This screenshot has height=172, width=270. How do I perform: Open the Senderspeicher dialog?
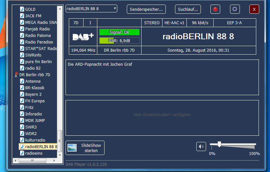[x=146, y=9]
